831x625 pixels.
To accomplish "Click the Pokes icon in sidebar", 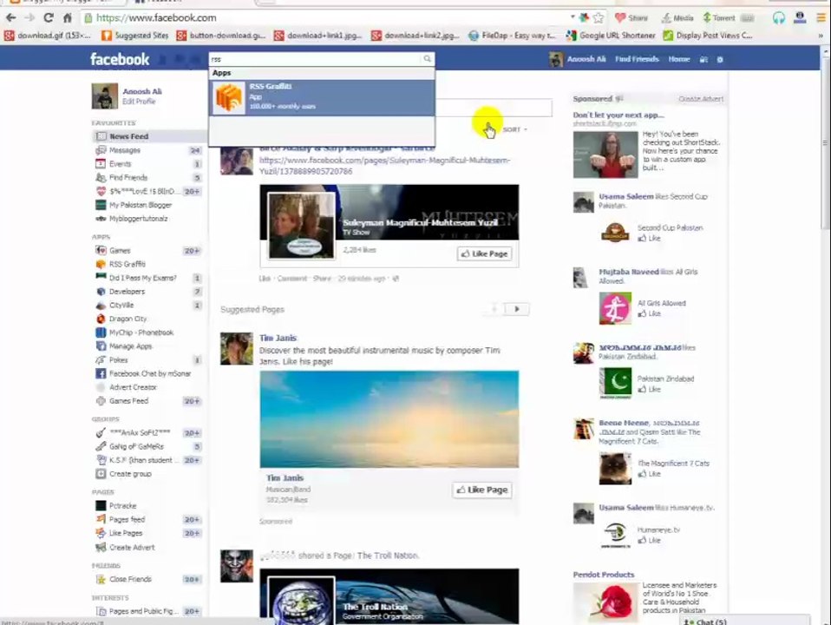I will click(101, 359).
